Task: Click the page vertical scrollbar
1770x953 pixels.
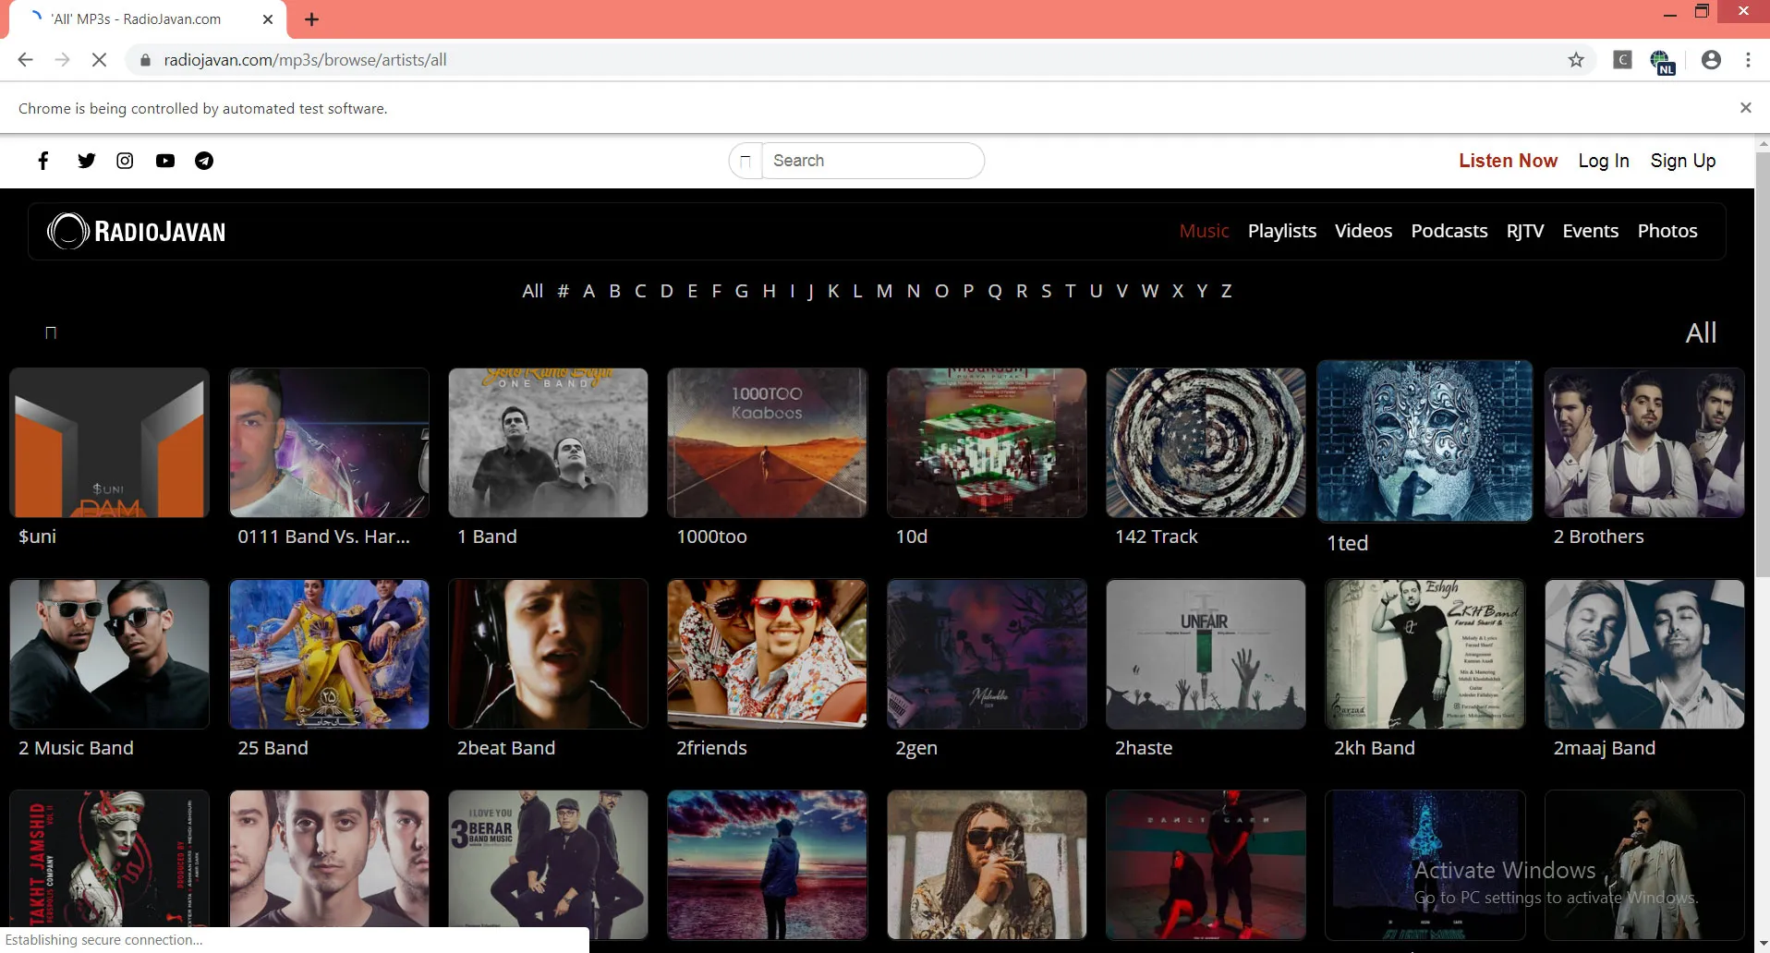Action: pos(1762,369)
